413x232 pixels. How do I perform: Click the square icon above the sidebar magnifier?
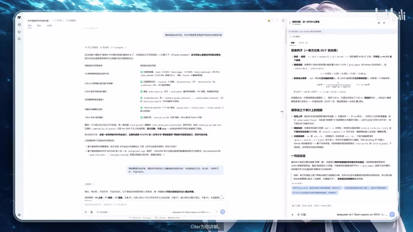19,32
